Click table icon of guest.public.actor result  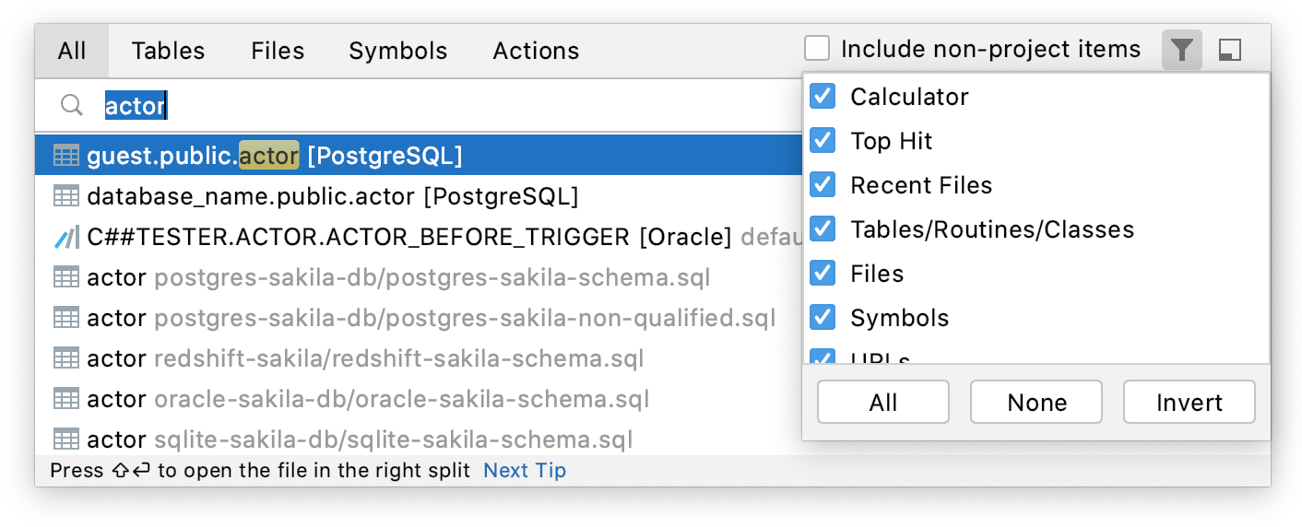pos(65,156)
